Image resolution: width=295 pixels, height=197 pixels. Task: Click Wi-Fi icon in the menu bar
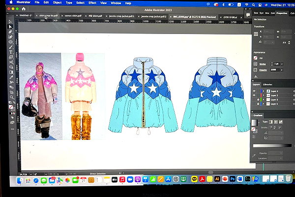click(x=246, y=5)
